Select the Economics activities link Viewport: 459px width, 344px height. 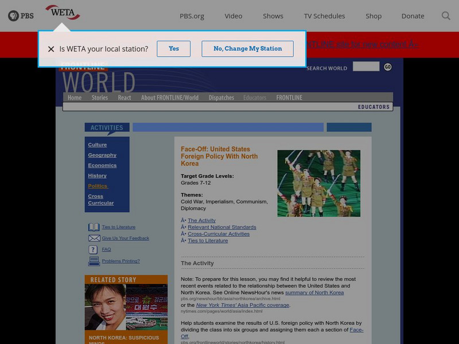[102, 165]
